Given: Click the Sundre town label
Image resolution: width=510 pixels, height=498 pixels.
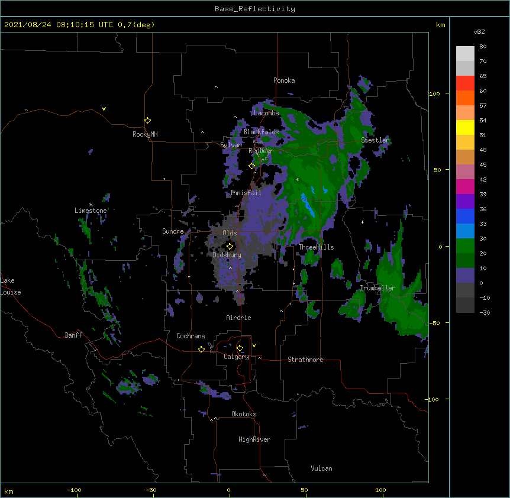Looking at the screenshot, I should (173, 231).
